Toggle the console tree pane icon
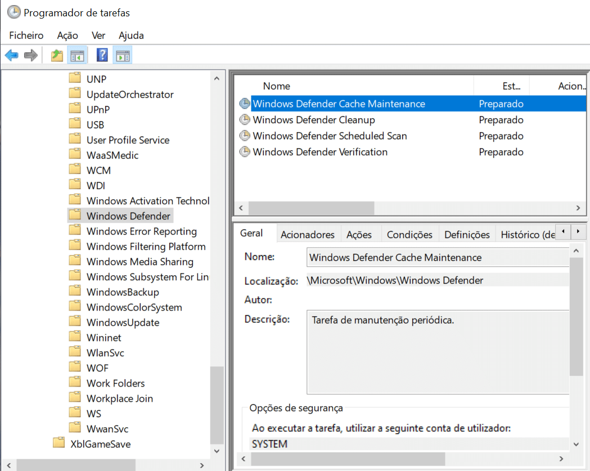This screenshot has height=471, width=590. (77, 55)
